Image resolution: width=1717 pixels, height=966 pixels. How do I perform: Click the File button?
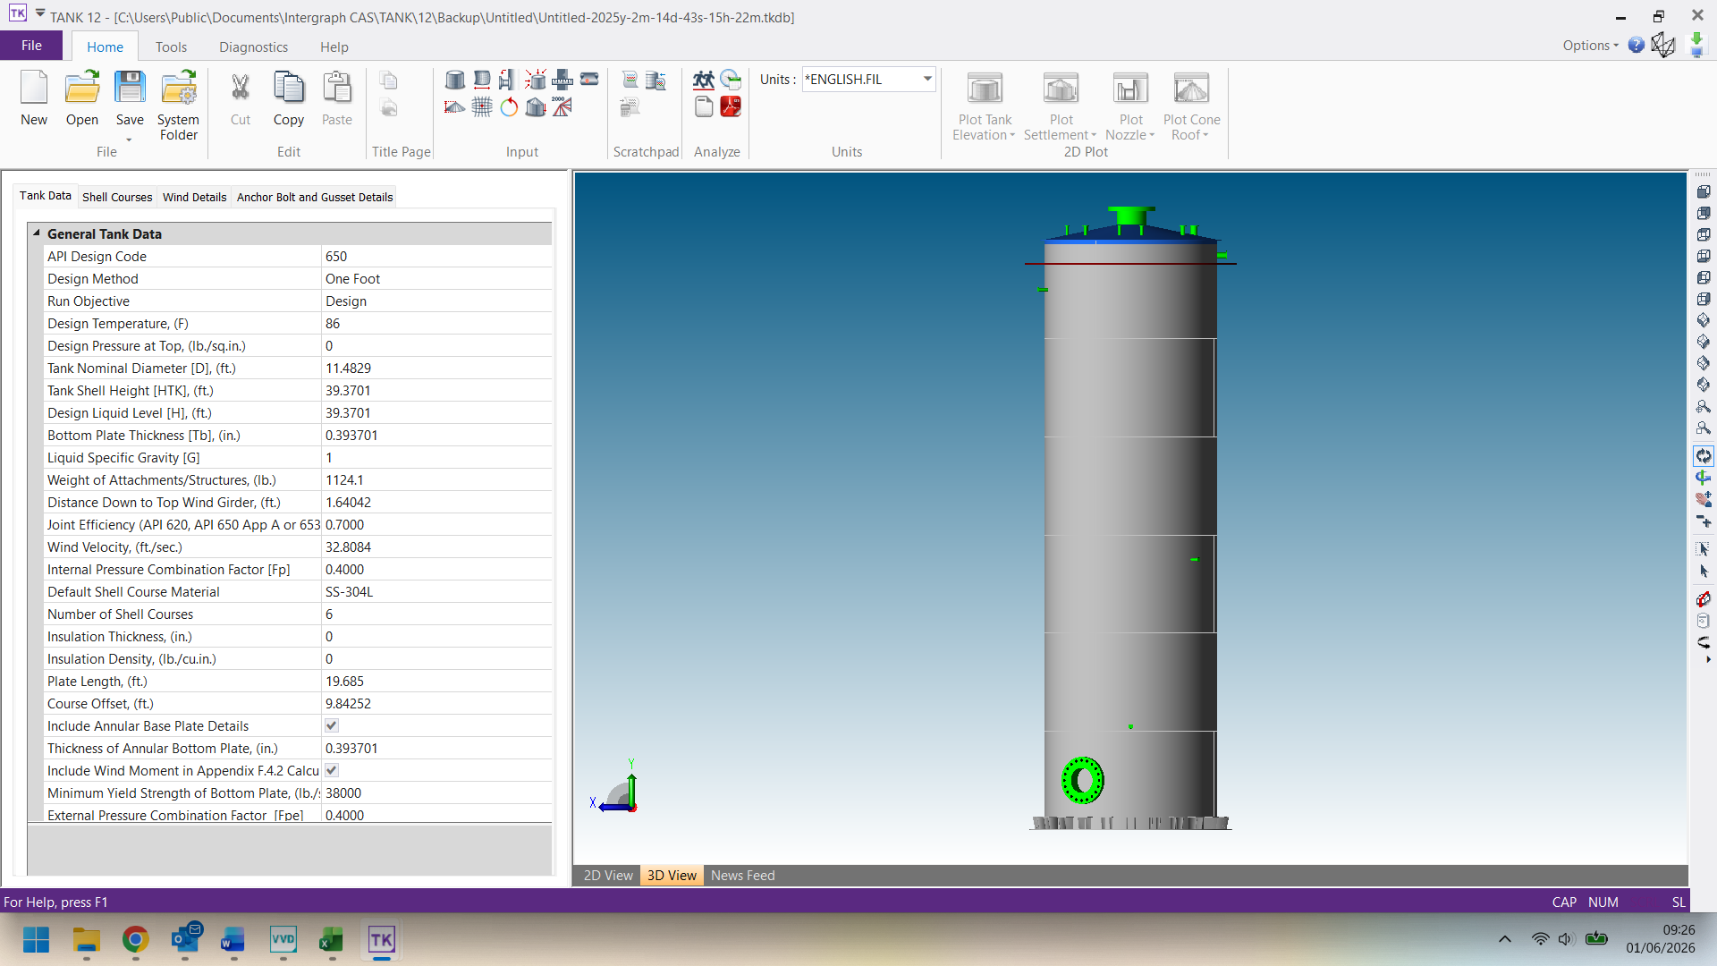point(31,46)
